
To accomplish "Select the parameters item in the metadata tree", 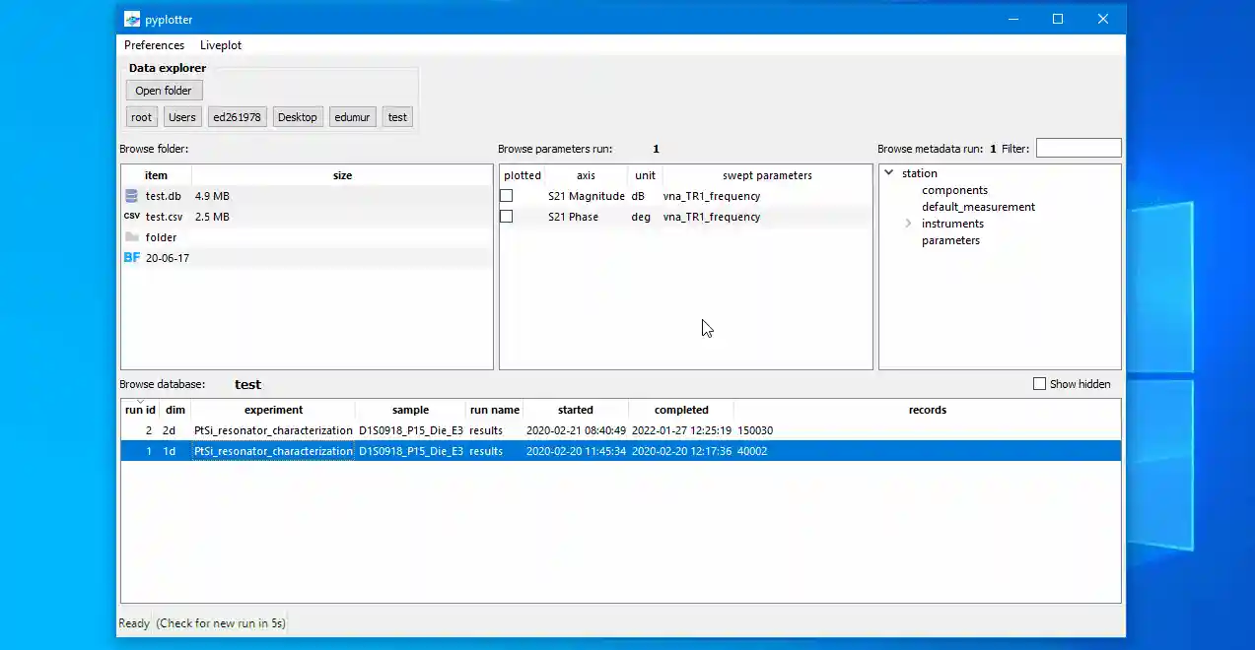I will 950,240.
